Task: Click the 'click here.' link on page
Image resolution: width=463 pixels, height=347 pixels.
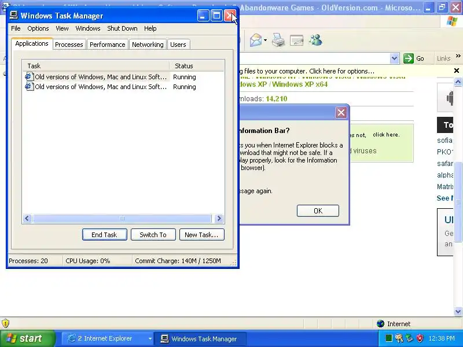Action: tap(386, 135)
